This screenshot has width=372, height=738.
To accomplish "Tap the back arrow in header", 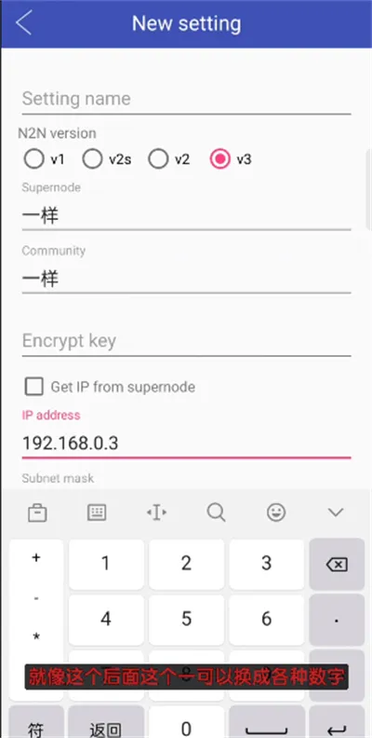I will (x=23, y=23).
